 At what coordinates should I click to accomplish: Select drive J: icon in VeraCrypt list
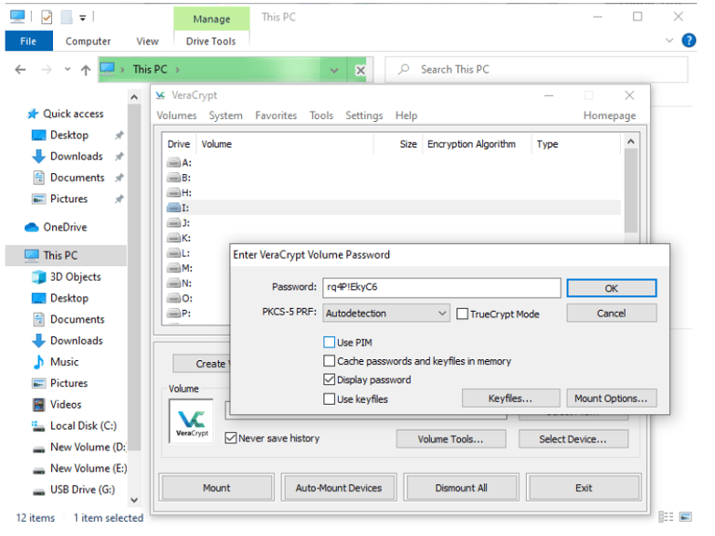(x=174, y=223)
